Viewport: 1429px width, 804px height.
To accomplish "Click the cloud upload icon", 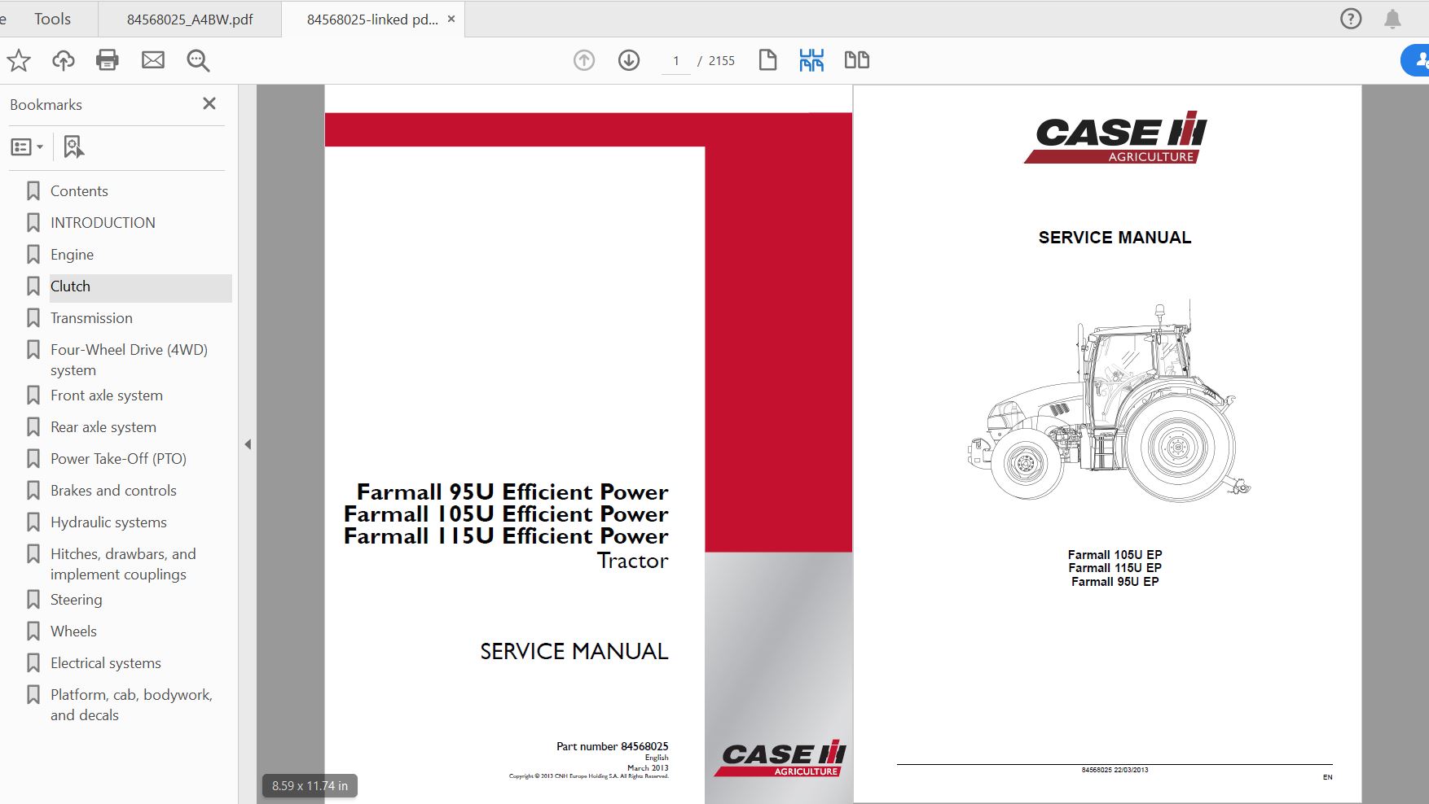I will click(64, 60).
